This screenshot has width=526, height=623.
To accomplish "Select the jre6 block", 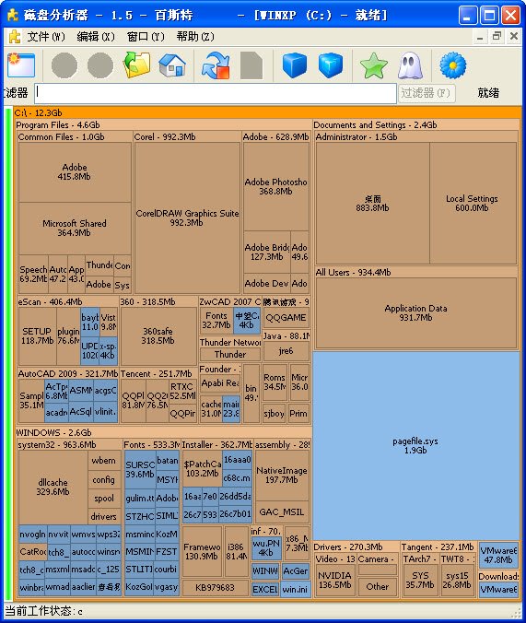I will [286, 351].
